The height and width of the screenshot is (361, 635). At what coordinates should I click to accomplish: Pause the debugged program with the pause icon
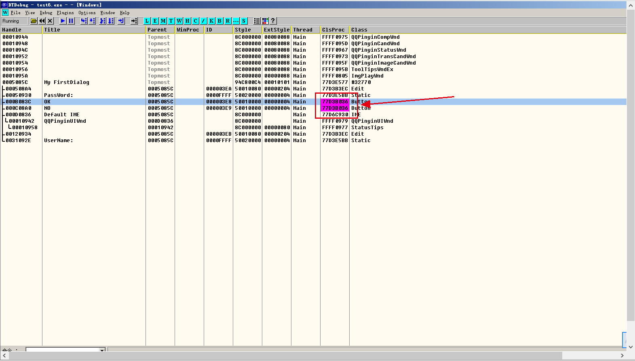71,21
